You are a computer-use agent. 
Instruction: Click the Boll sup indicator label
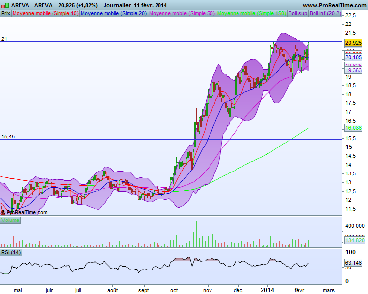(x=298, y=14)
